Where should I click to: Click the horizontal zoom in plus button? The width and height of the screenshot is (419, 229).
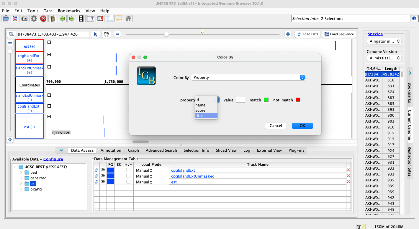[288, 34]
